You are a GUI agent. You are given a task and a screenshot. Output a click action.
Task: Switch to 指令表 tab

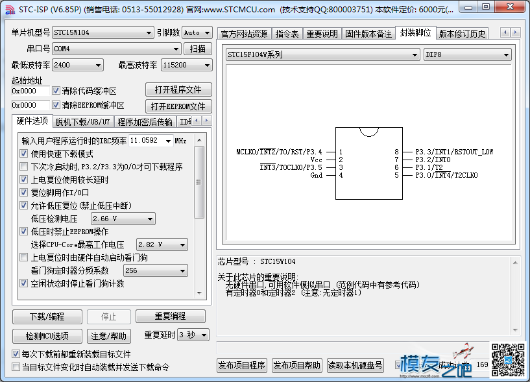coord(287,34)
